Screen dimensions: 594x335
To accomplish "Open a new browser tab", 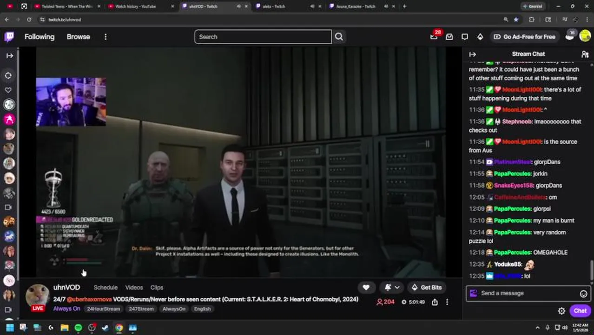I will tap(404, 7).
